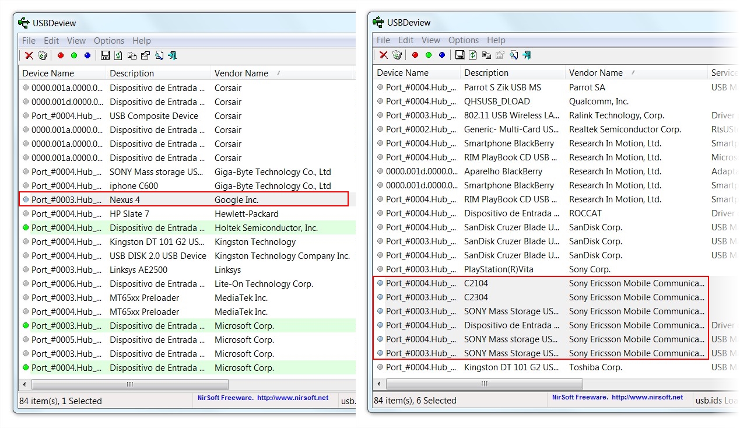Click the recycle bin icon in right window toolbar

point(397,55)
